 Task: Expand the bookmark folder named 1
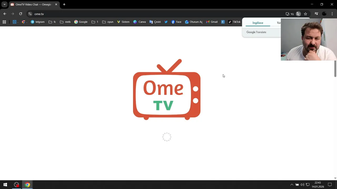point(95,22)
